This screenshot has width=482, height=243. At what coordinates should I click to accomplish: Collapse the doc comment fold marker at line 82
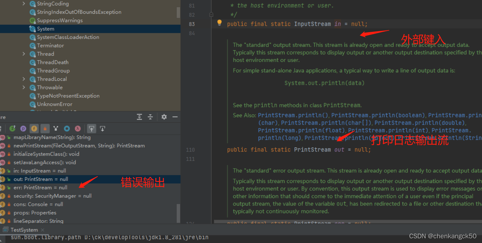(211, 15)
